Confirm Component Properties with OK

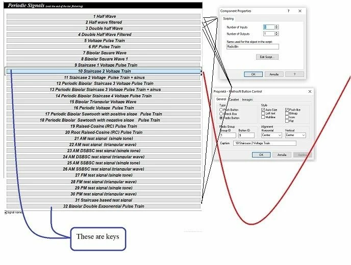[253, 74]
